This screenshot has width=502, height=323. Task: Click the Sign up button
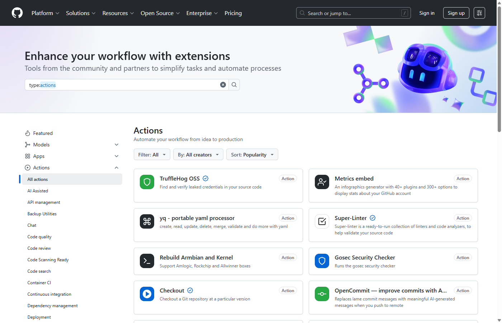456,13
